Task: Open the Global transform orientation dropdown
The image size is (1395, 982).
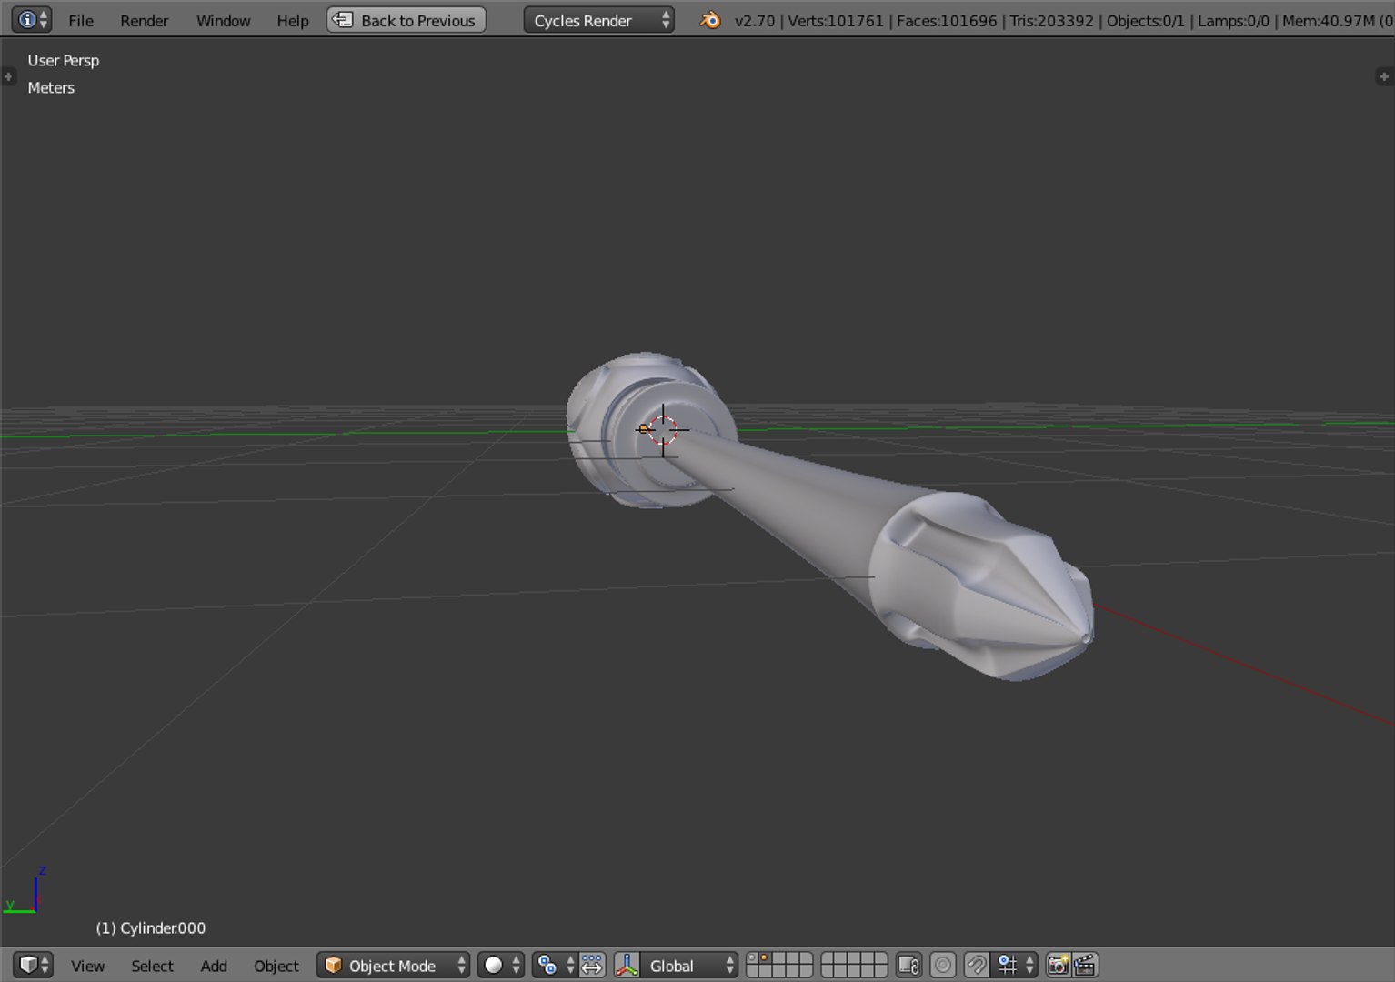Action: pos(689,965)
